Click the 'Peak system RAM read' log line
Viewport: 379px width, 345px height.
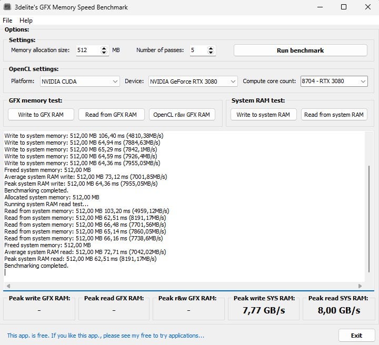(80, 259)
